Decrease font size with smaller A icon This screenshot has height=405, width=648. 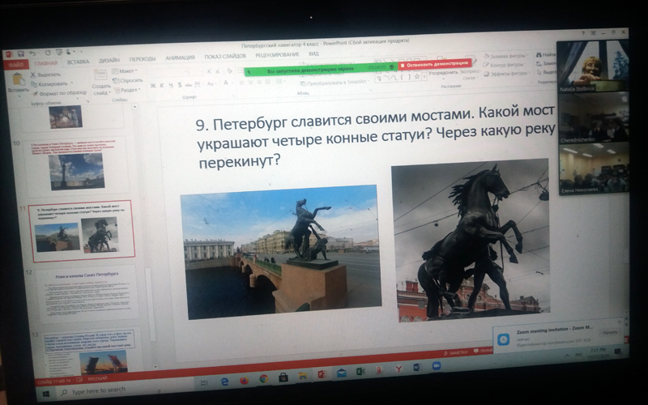coord(218,71)
